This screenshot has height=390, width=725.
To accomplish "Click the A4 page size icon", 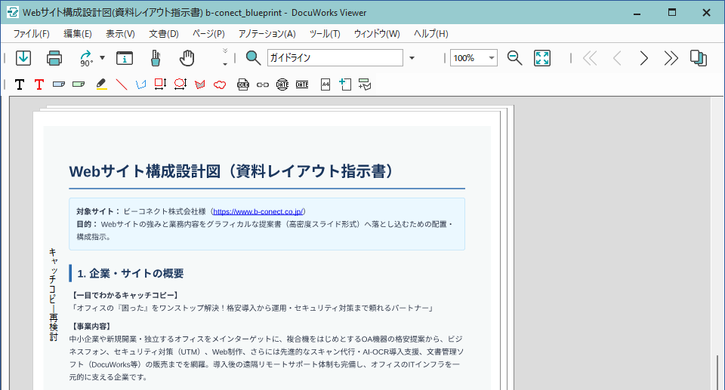I will coord(325,84).
